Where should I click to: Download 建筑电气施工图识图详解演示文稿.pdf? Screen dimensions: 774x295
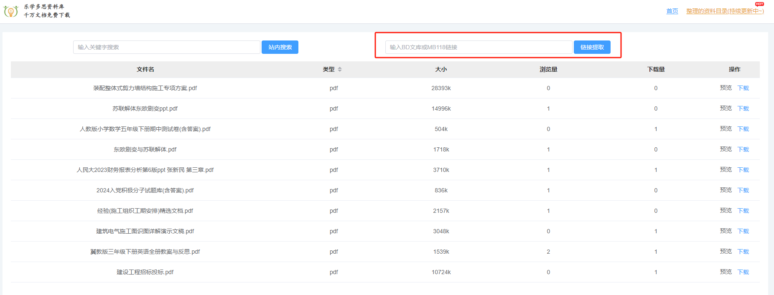743,231
